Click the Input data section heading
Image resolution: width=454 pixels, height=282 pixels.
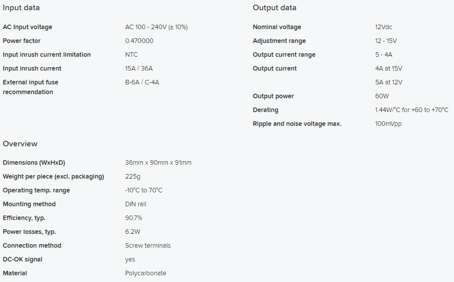[x=21, y=8]
